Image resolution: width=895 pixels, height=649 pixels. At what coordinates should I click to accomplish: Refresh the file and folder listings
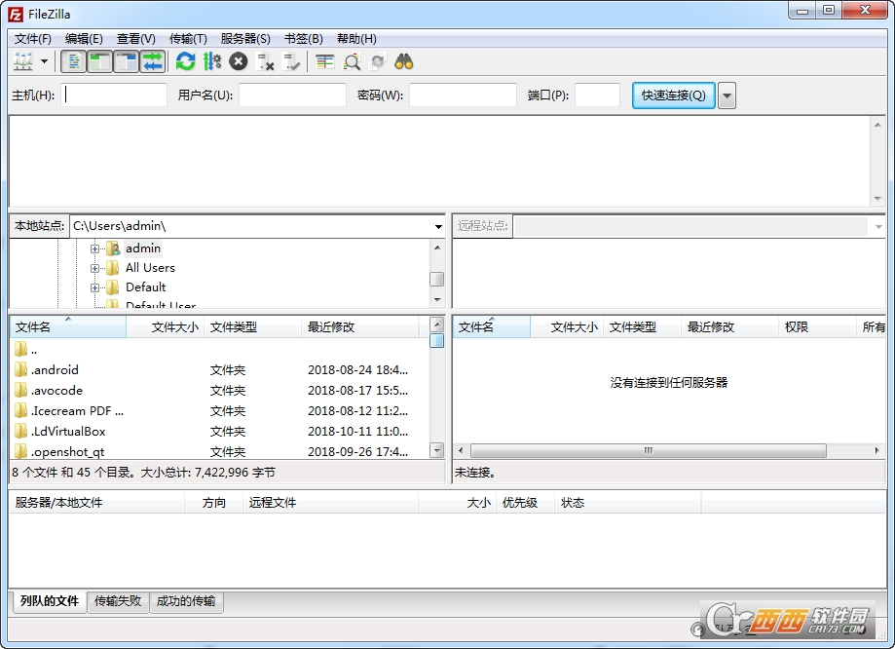(185, 61)
